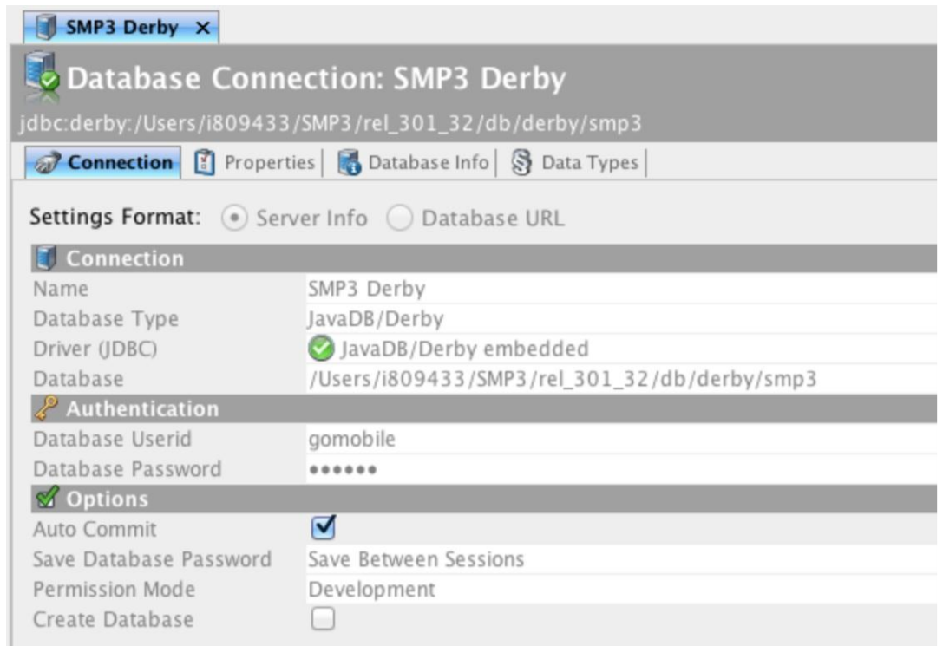The width and height of the screenshot is (943, 646).
Task: Click the jdbc:derby URL text in header
Action: (331, 124)
